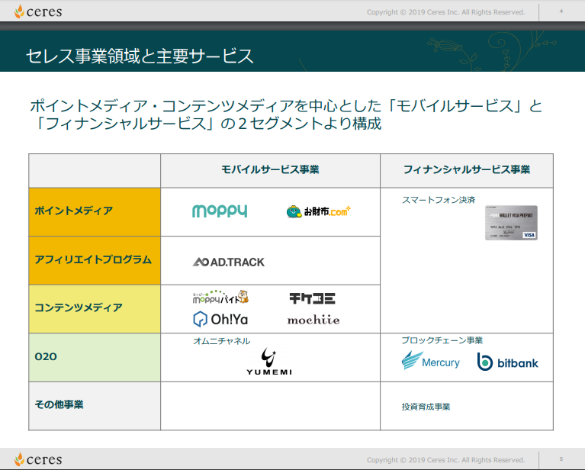Click the チケコミ logo
The width and height of the screenshot is (585, 470).
tap(312, 298)
